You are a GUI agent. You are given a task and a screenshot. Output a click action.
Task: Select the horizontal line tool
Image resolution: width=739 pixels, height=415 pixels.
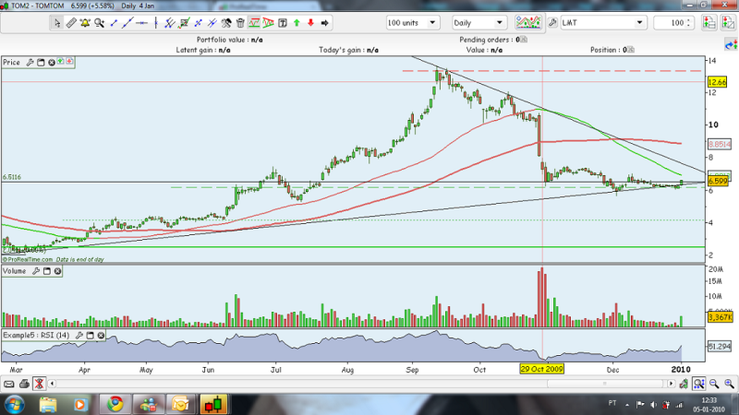click(x=142, y=22)
